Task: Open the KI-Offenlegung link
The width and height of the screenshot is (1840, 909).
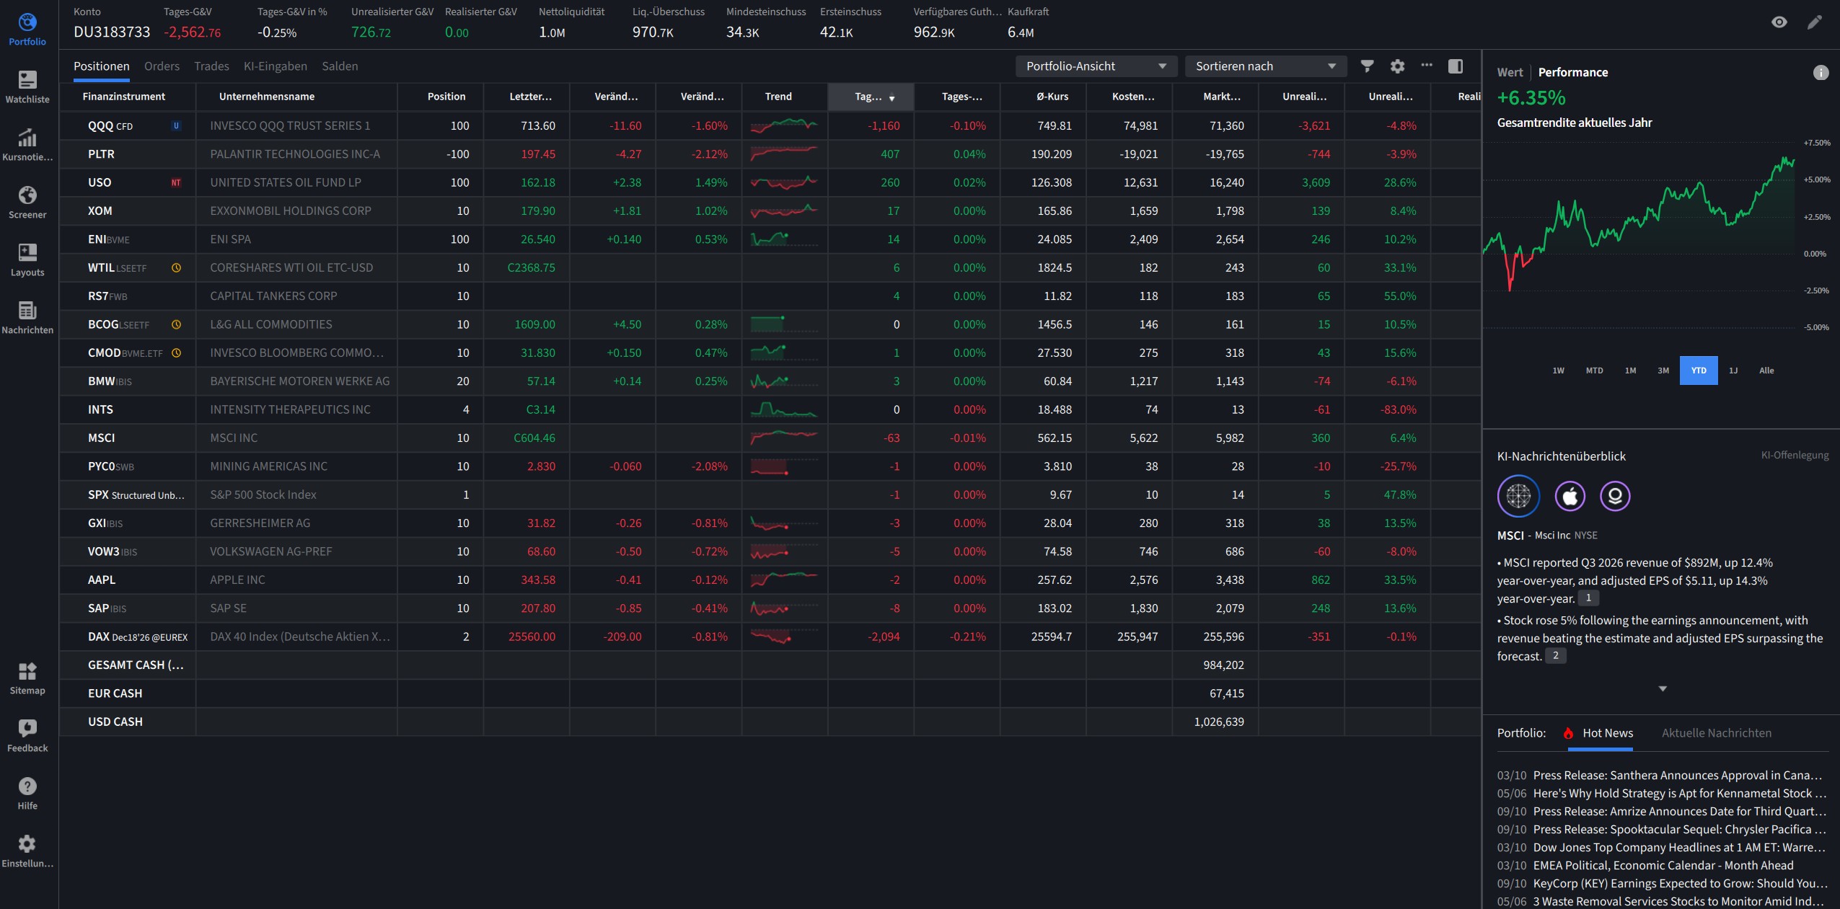Action: pos(1795,455)
